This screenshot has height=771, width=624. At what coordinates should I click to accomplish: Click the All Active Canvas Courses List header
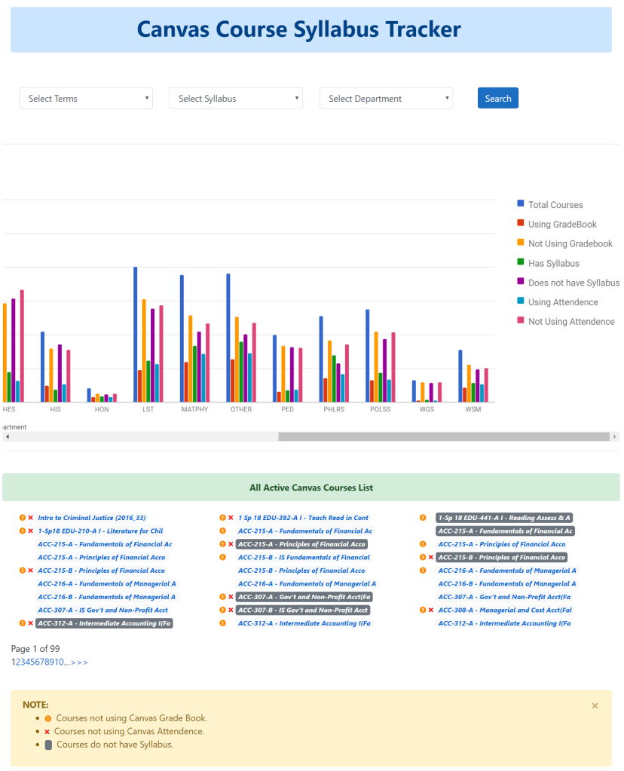tap(311, 488)
